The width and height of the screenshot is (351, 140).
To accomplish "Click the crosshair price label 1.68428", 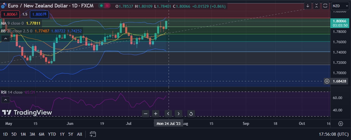I will click(x=340, y=81).
